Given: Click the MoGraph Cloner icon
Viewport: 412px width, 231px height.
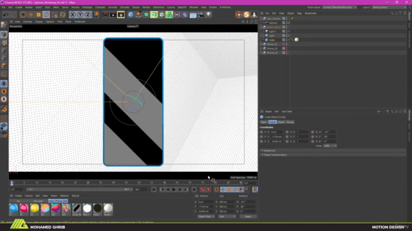Looking at the screenshot, I should [169, 14].
